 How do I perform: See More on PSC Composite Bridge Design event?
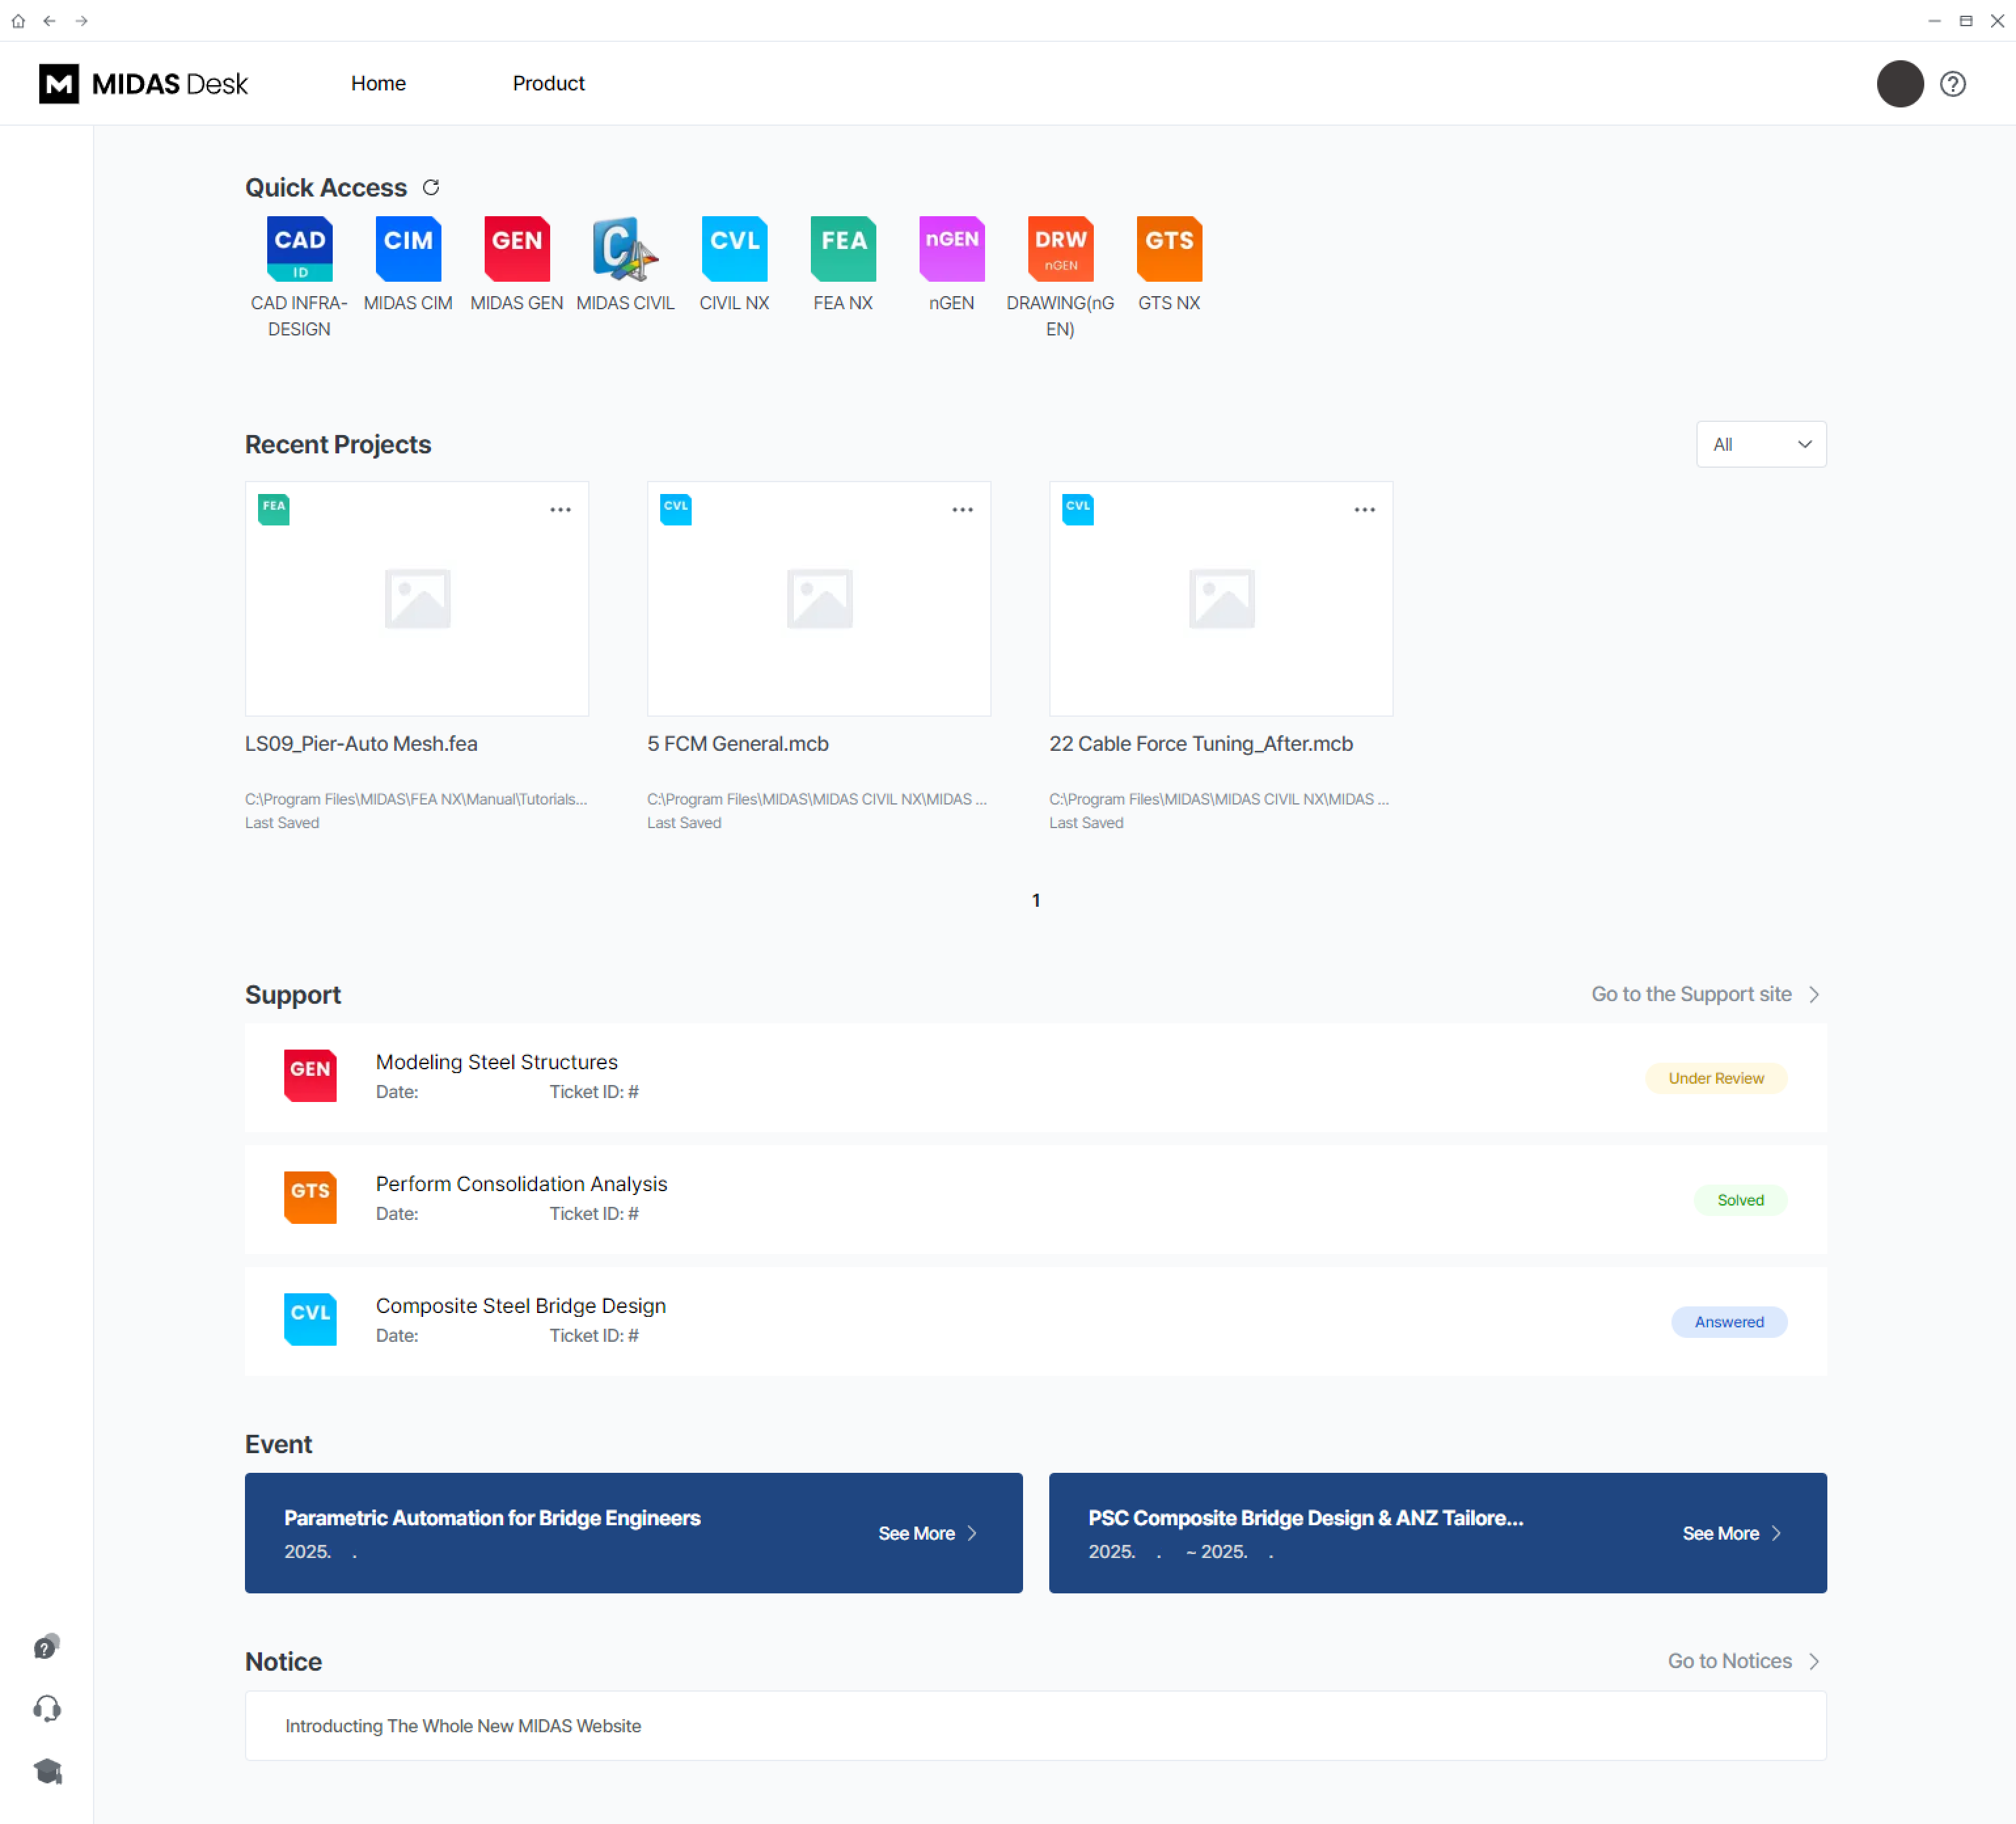1731,1533
